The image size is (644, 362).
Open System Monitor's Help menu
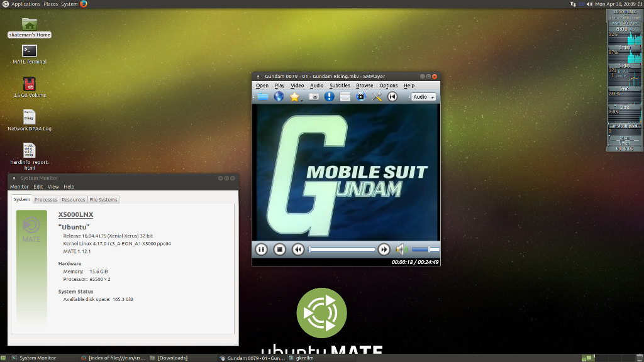69,187
